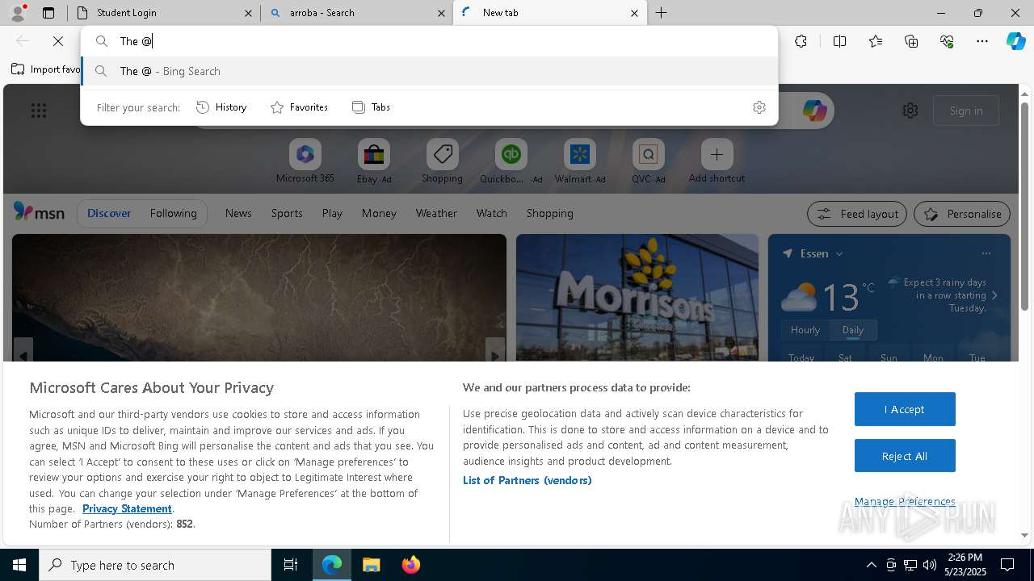This screenshot has width=1034, height=581.
Task: Open Browser essentials heart icon
Action: 947,41
